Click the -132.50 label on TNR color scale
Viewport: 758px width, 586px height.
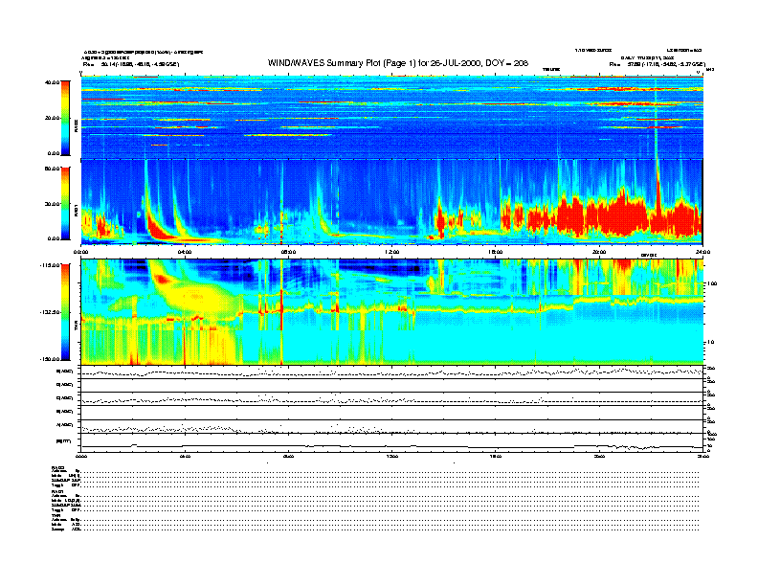click(50, 312)
